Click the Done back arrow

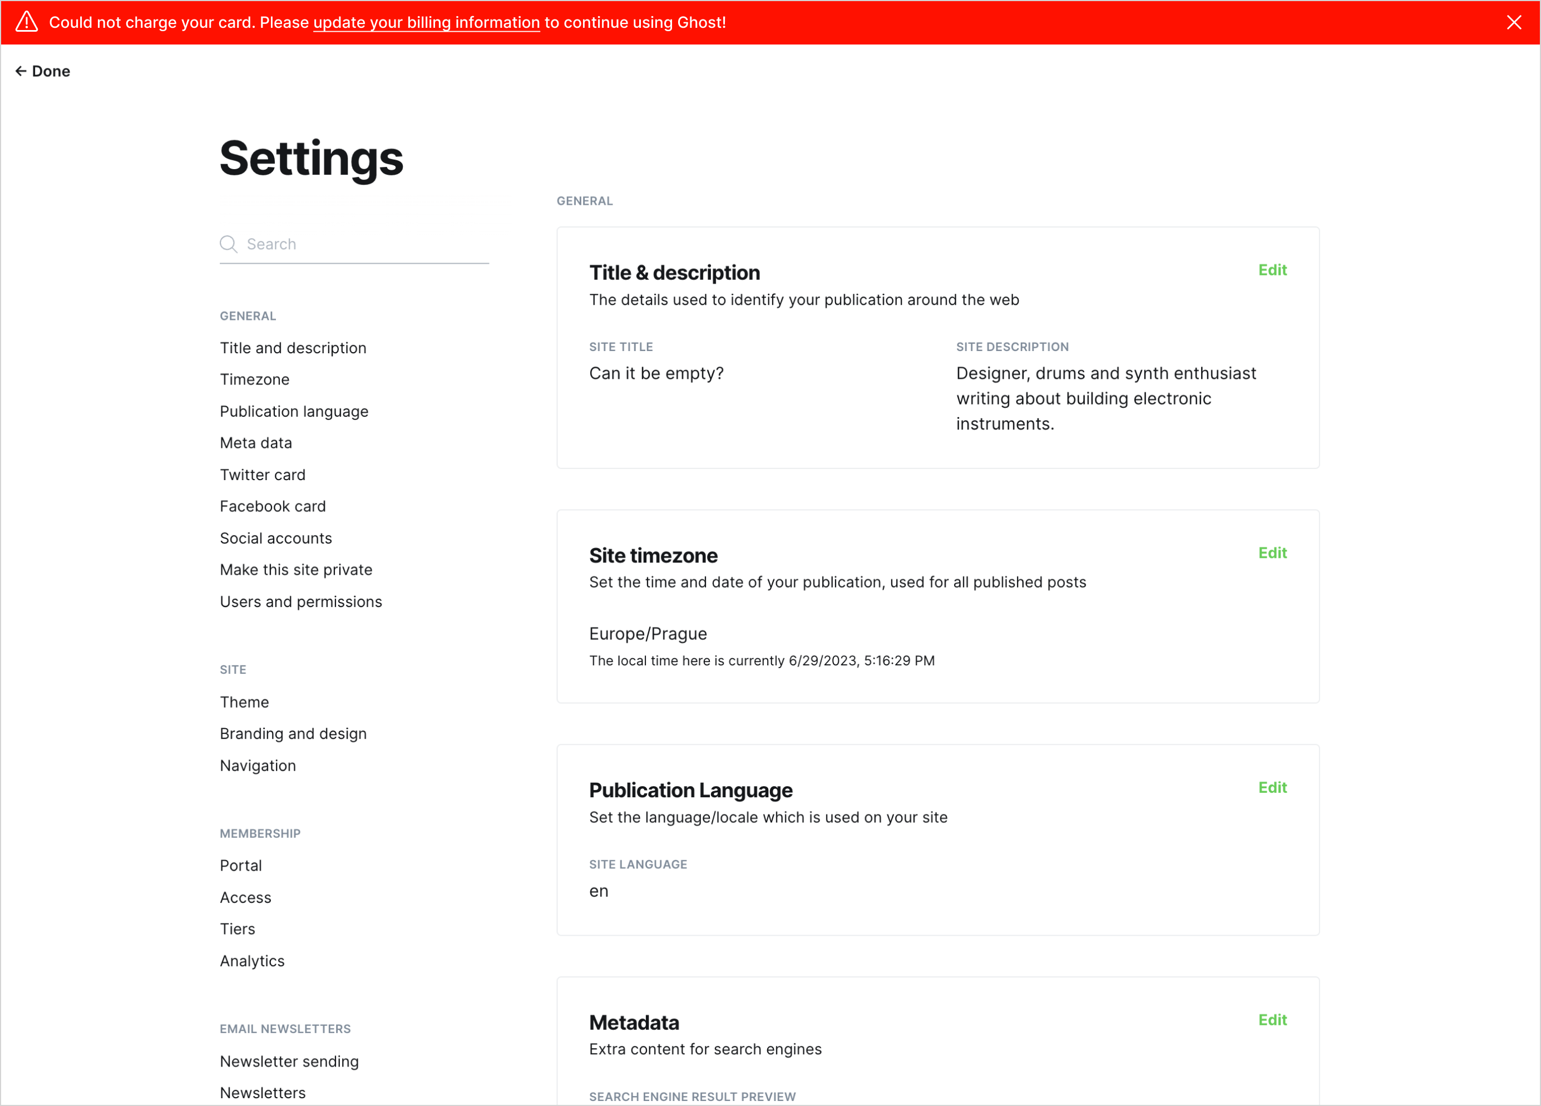pos(21,71)
